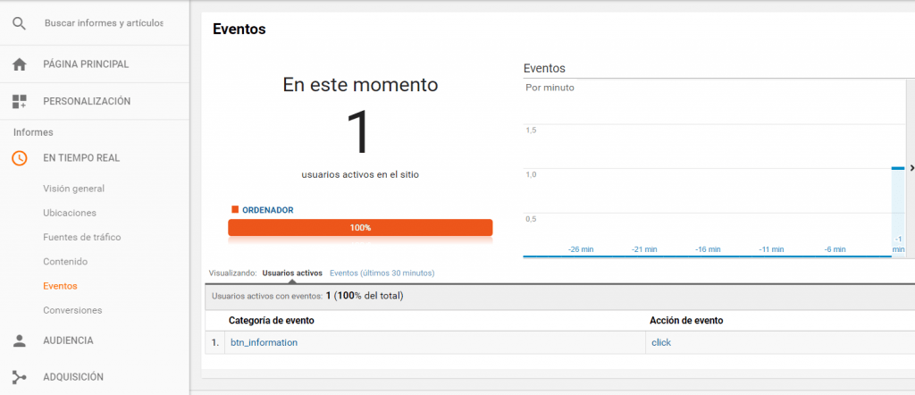Open the Conversiones report

tap(72, 310)
